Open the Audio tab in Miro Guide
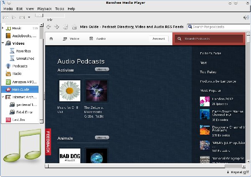 97,38
